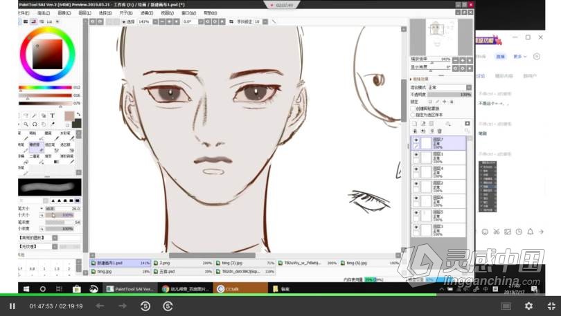This screenshot has height=316, width=561.
Task: Open video player settings gear
Action: click(x=529, y=306)
